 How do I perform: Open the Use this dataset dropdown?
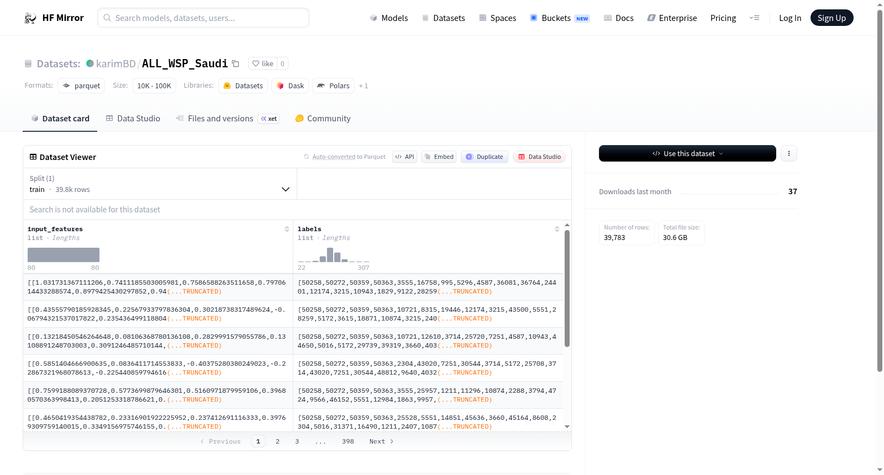687,153
